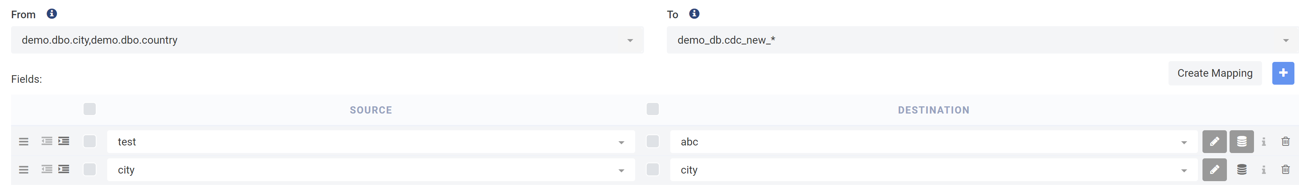Toggle select-all checkbox in Source header
Screen dimensions: 1299x191
pyautogui.click(x=90, y=109)
